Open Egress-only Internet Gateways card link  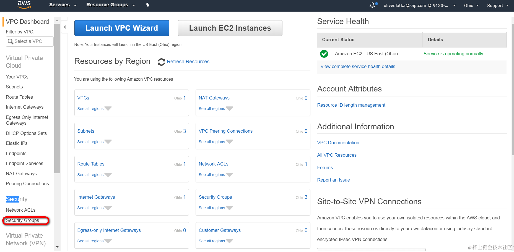(x=109, y=230)
